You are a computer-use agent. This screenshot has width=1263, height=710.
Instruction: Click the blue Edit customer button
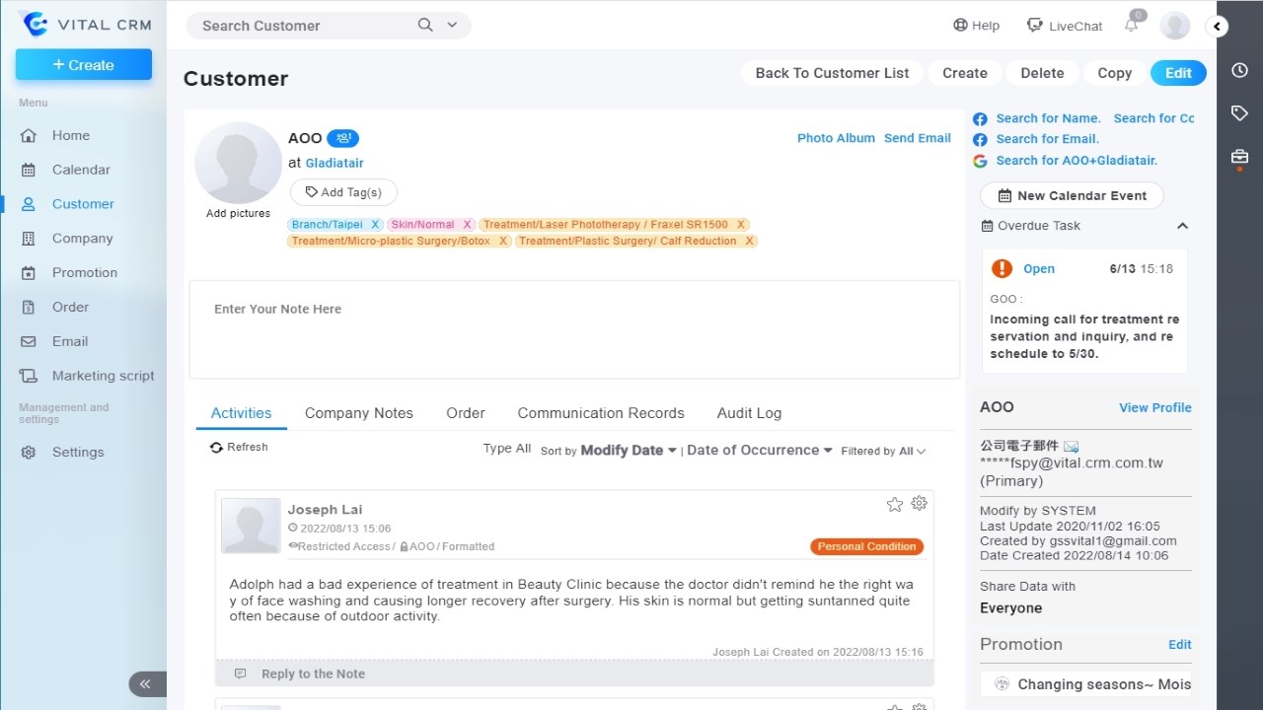pyautogui.click(x=1178, y=73)
